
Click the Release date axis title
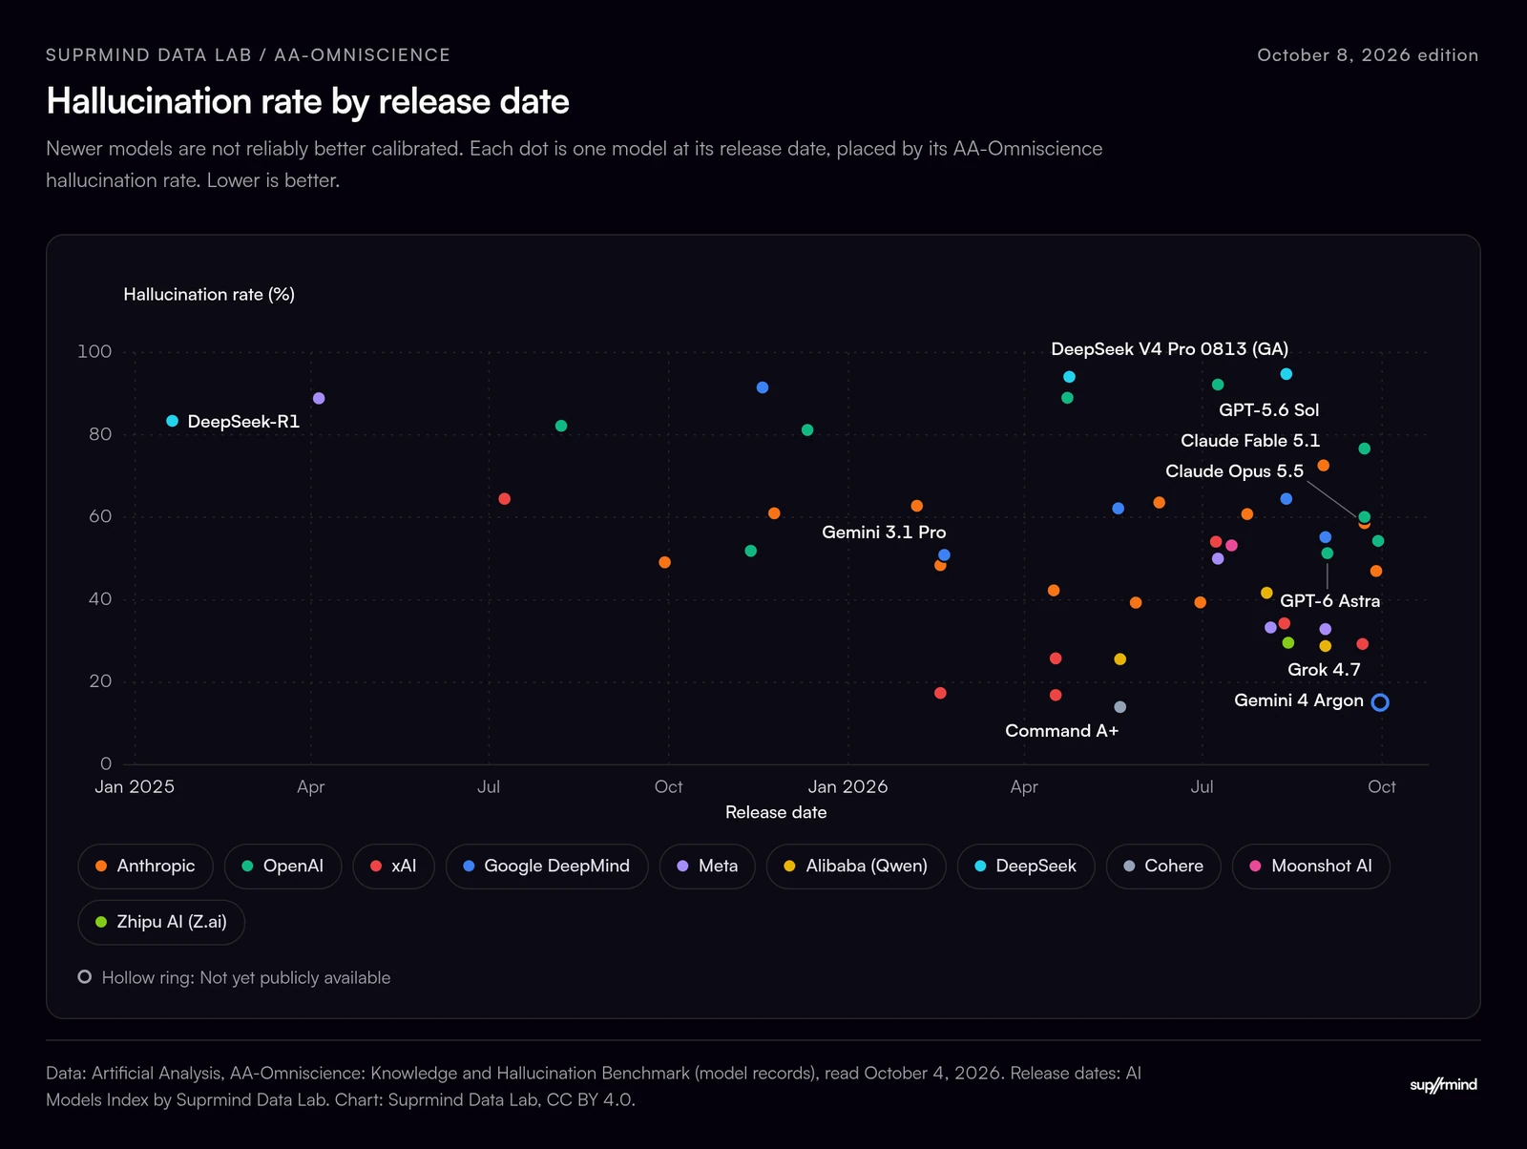[776, 812]
